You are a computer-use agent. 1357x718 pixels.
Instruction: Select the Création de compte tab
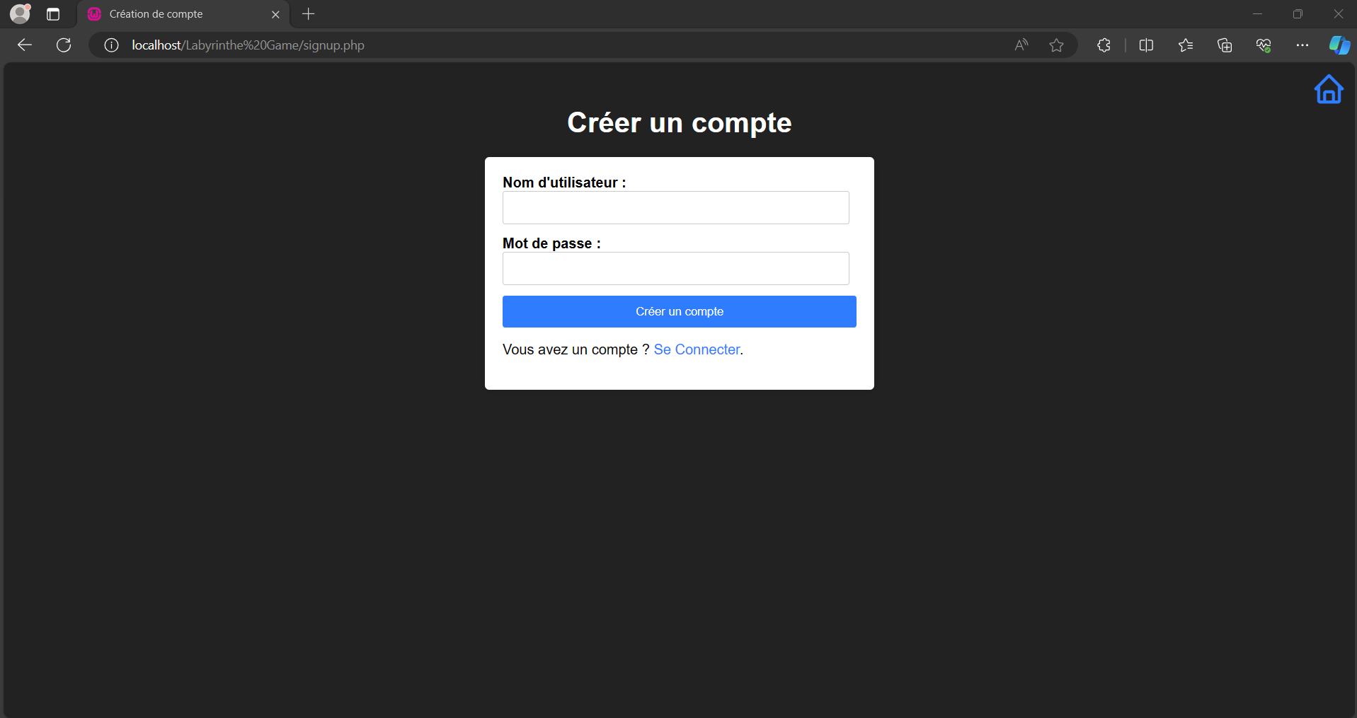point(183,14)
